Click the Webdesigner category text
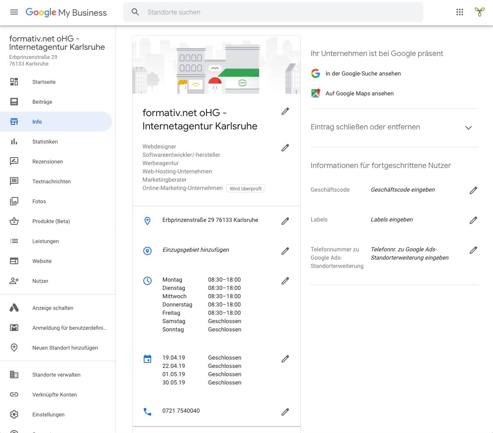Image resolution: width=493 pixels, height=433 pixels. pyautogui.click(x=159, y=147)
